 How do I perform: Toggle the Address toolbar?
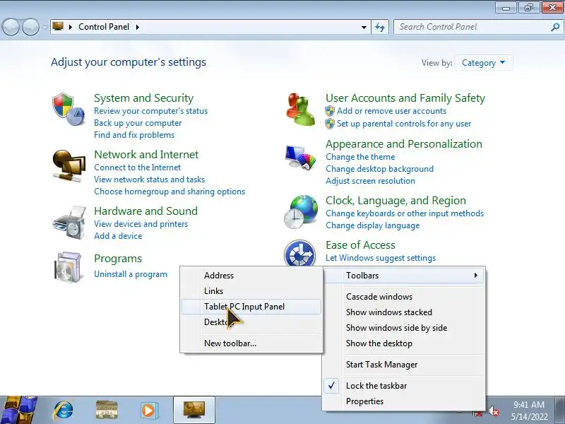[x=251, y=276]
